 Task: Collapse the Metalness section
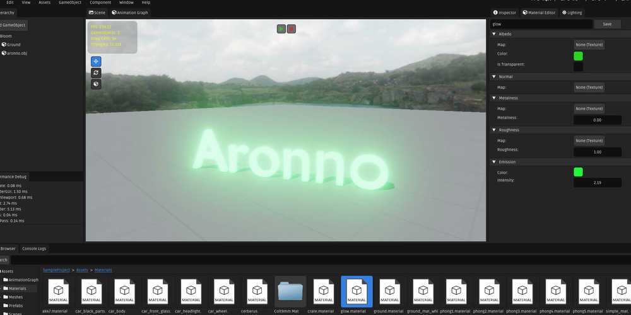[494, 98]
